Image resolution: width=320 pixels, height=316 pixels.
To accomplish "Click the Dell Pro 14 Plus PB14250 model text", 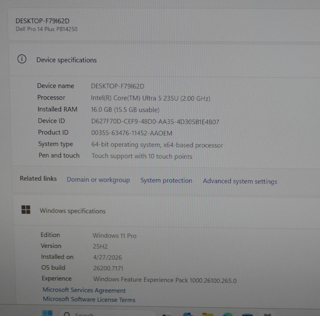I will pyautogui.click(x=46, y=29).
